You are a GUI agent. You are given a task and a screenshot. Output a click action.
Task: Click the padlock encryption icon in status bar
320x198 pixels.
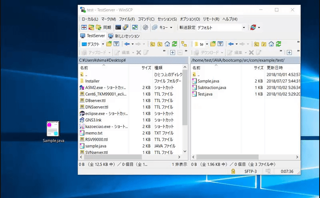(233, 171)
